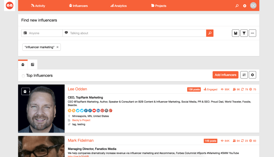This screenshot has height=157, width=274.
Task: Open filters with the funnel icon
Action: pos(244,33)
